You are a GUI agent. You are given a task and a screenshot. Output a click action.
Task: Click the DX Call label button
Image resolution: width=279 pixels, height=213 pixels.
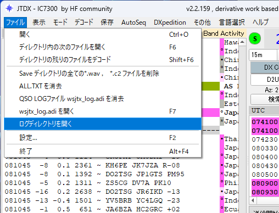coord(265,68)
